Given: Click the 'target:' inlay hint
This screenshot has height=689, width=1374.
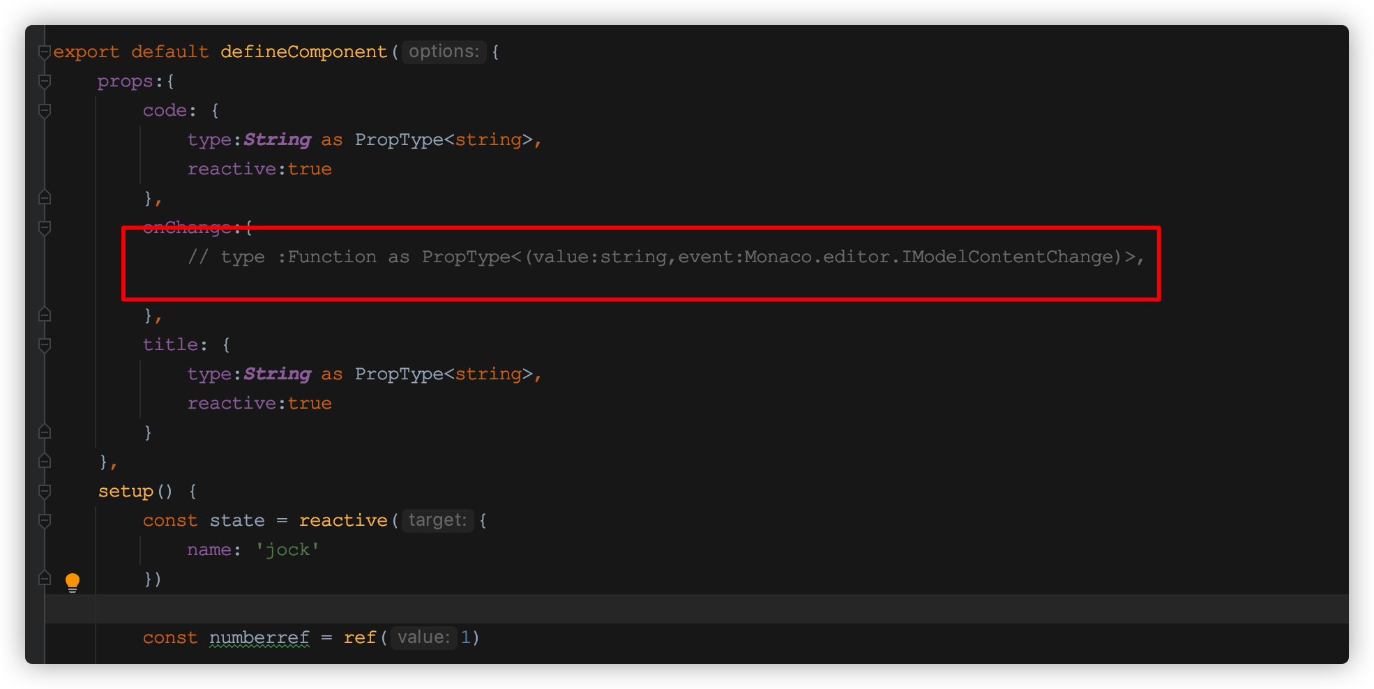Looking at the screenshot, I should pyautogui.click(x=437, y=520).
